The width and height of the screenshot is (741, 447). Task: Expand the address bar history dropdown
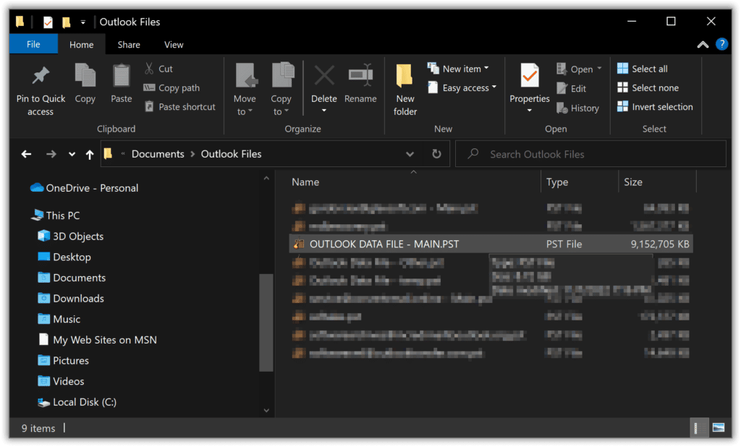410,154
